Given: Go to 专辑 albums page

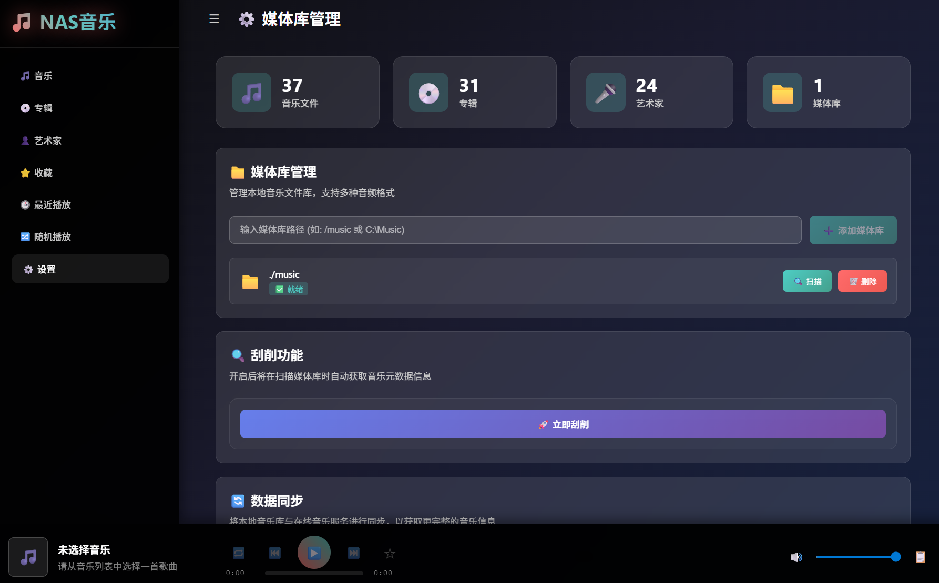Looking at the screenshot, I should pyautogui.click(x=43, y=108).
